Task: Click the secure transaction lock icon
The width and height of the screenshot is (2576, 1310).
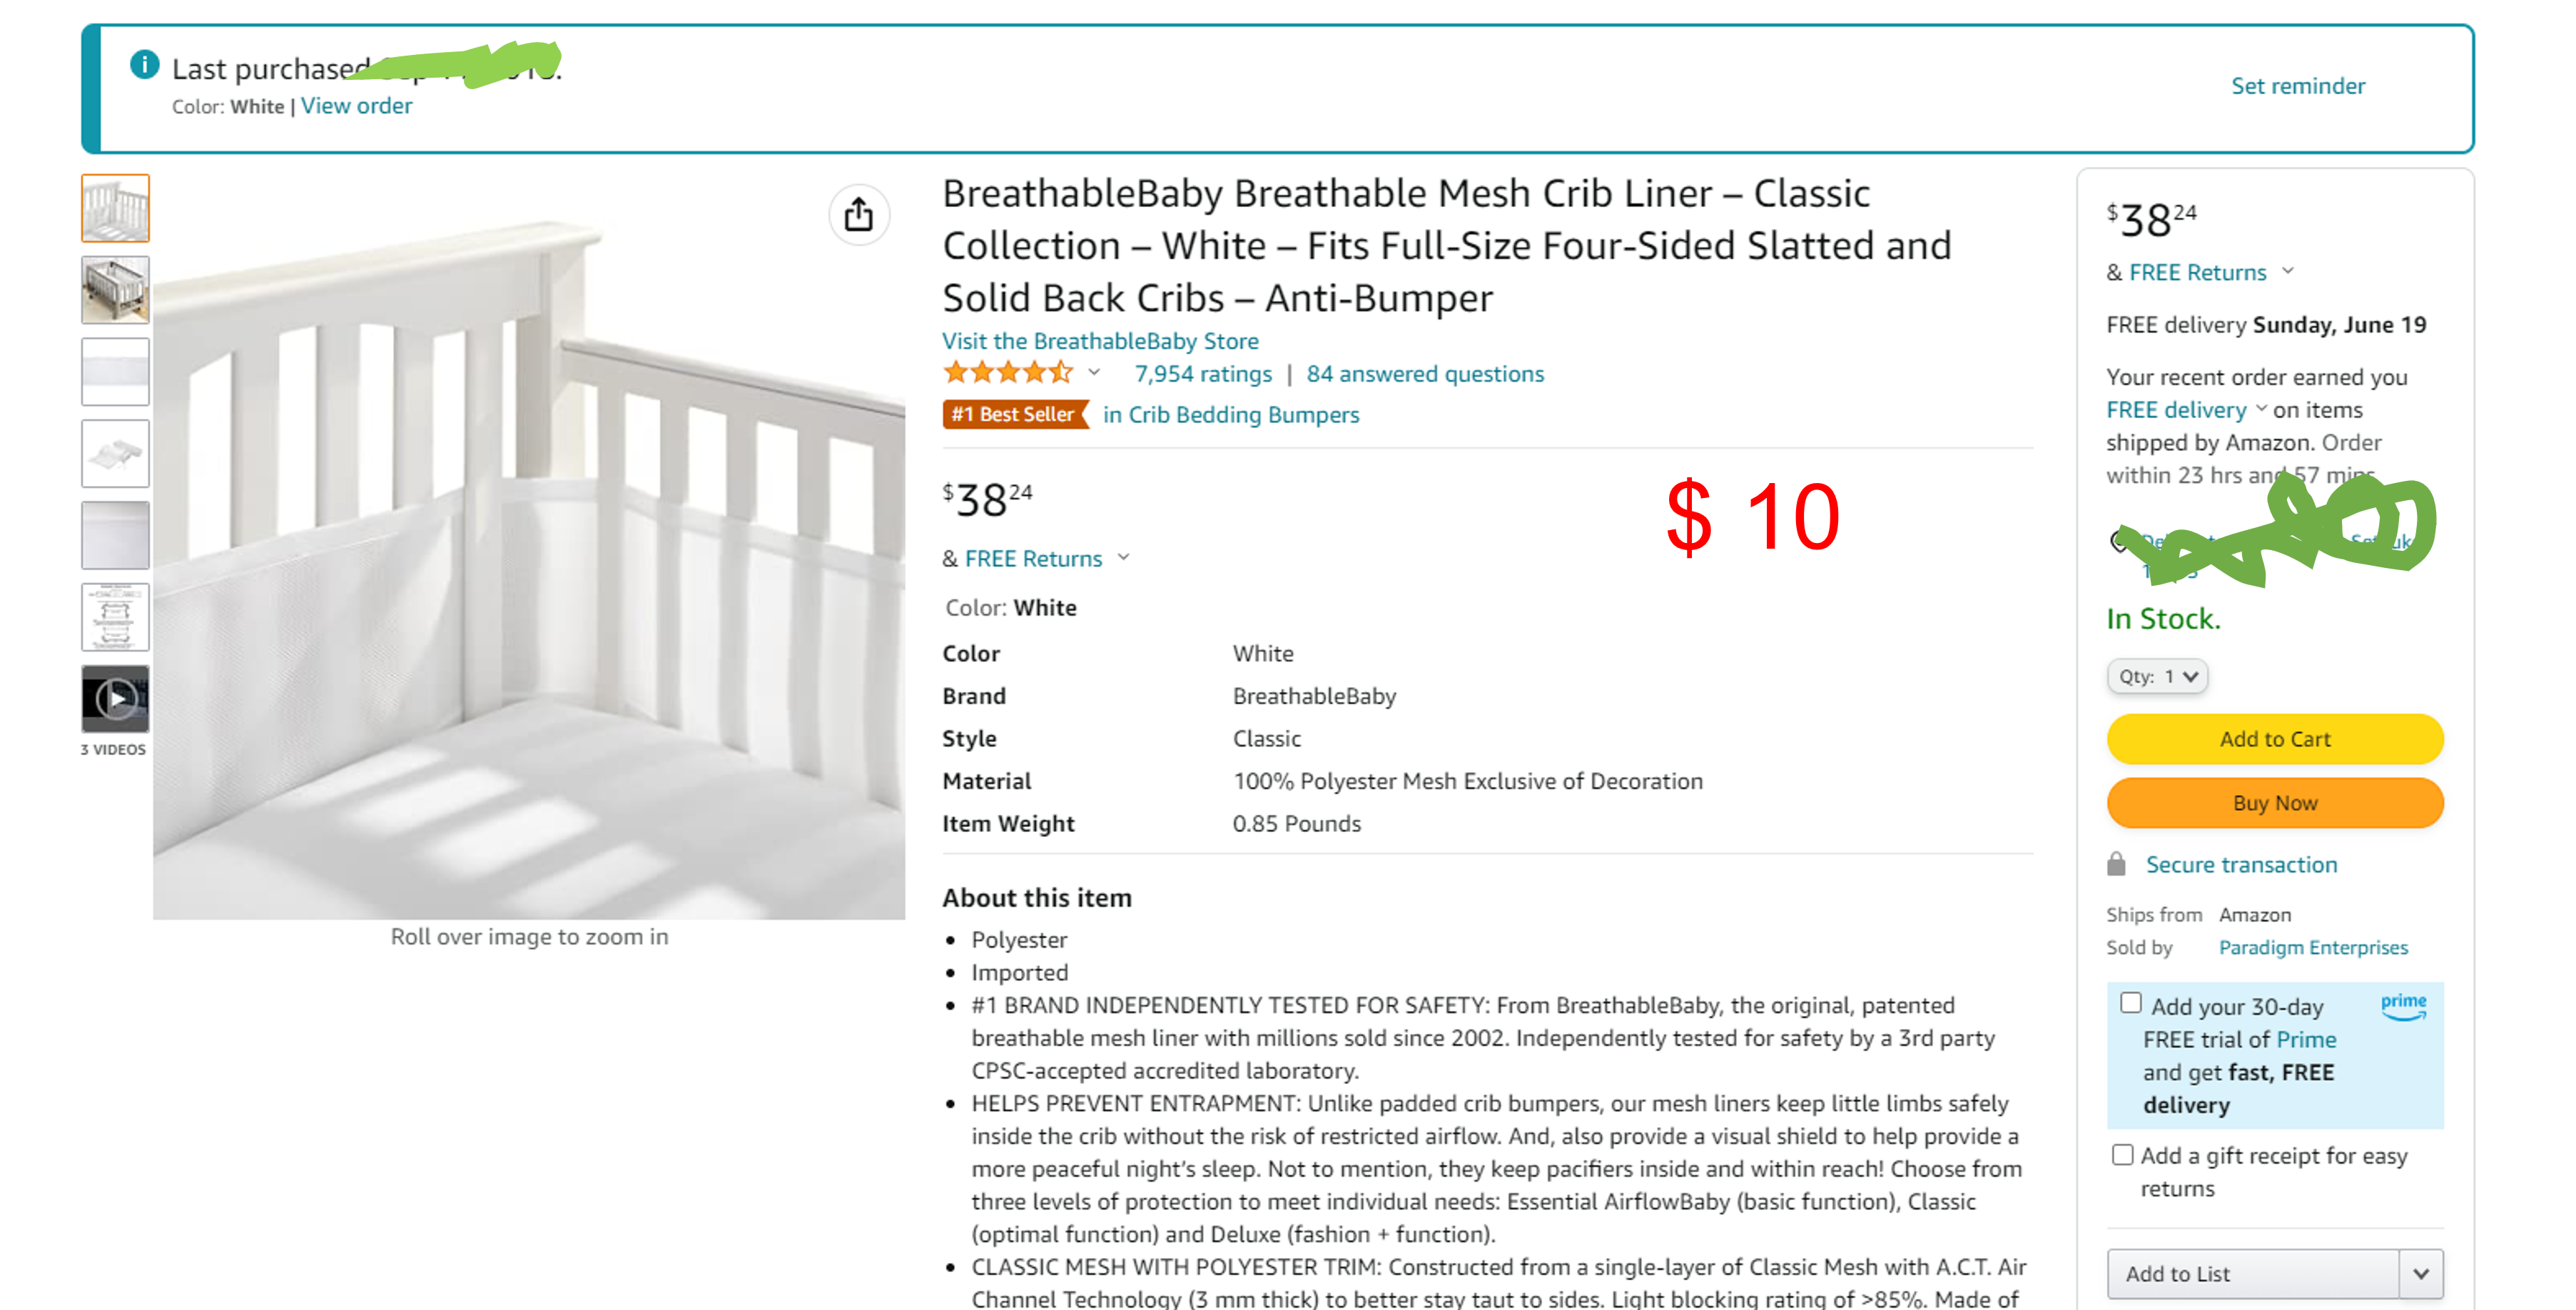Action: click(x=2116, y=864)
